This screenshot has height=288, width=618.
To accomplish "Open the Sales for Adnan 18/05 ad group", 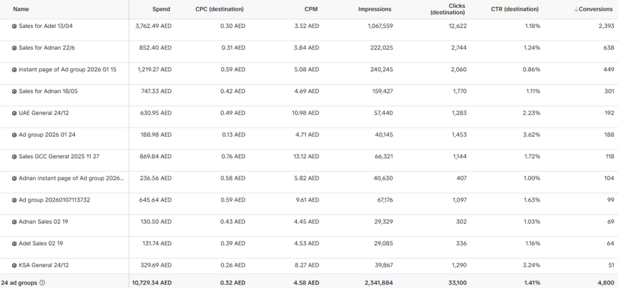I will [48, 91].
